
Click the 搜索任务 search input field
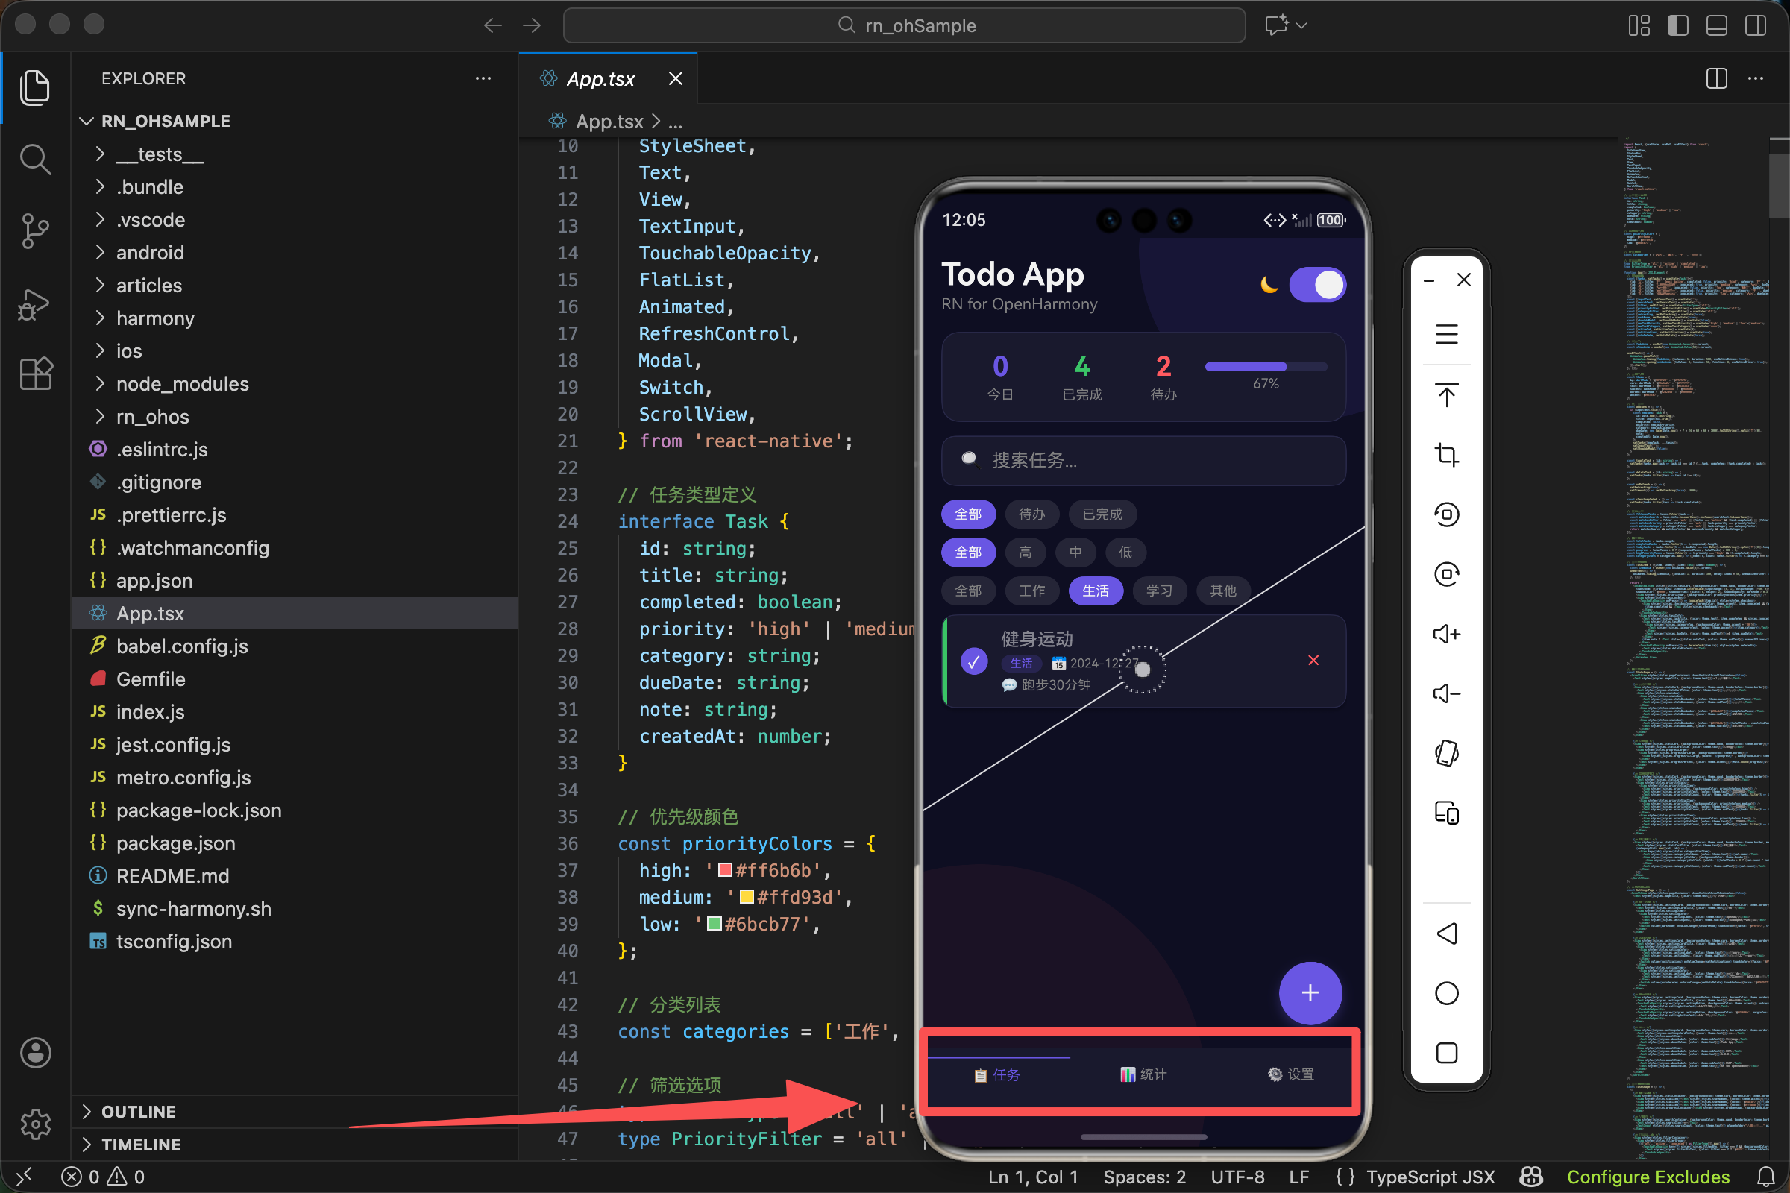[1143, 460]
